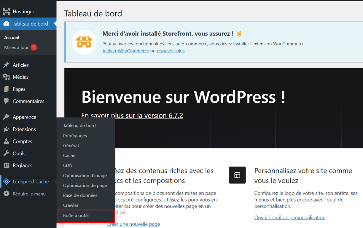363x228 pixels.
Task: Click the Storefront shop icon in notice
Action: pyautogui.click(x=84, y=42)
